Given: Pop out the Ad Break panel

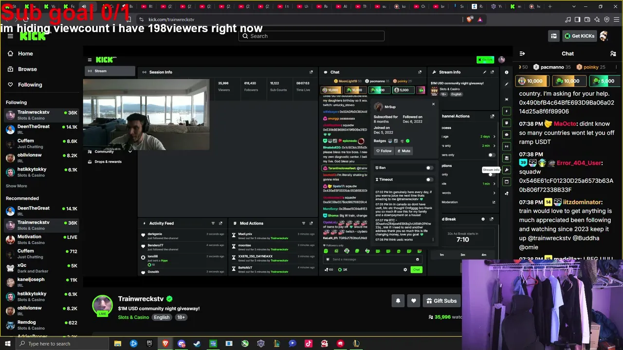Looking at the screenshot, I should tap(492, 219).
